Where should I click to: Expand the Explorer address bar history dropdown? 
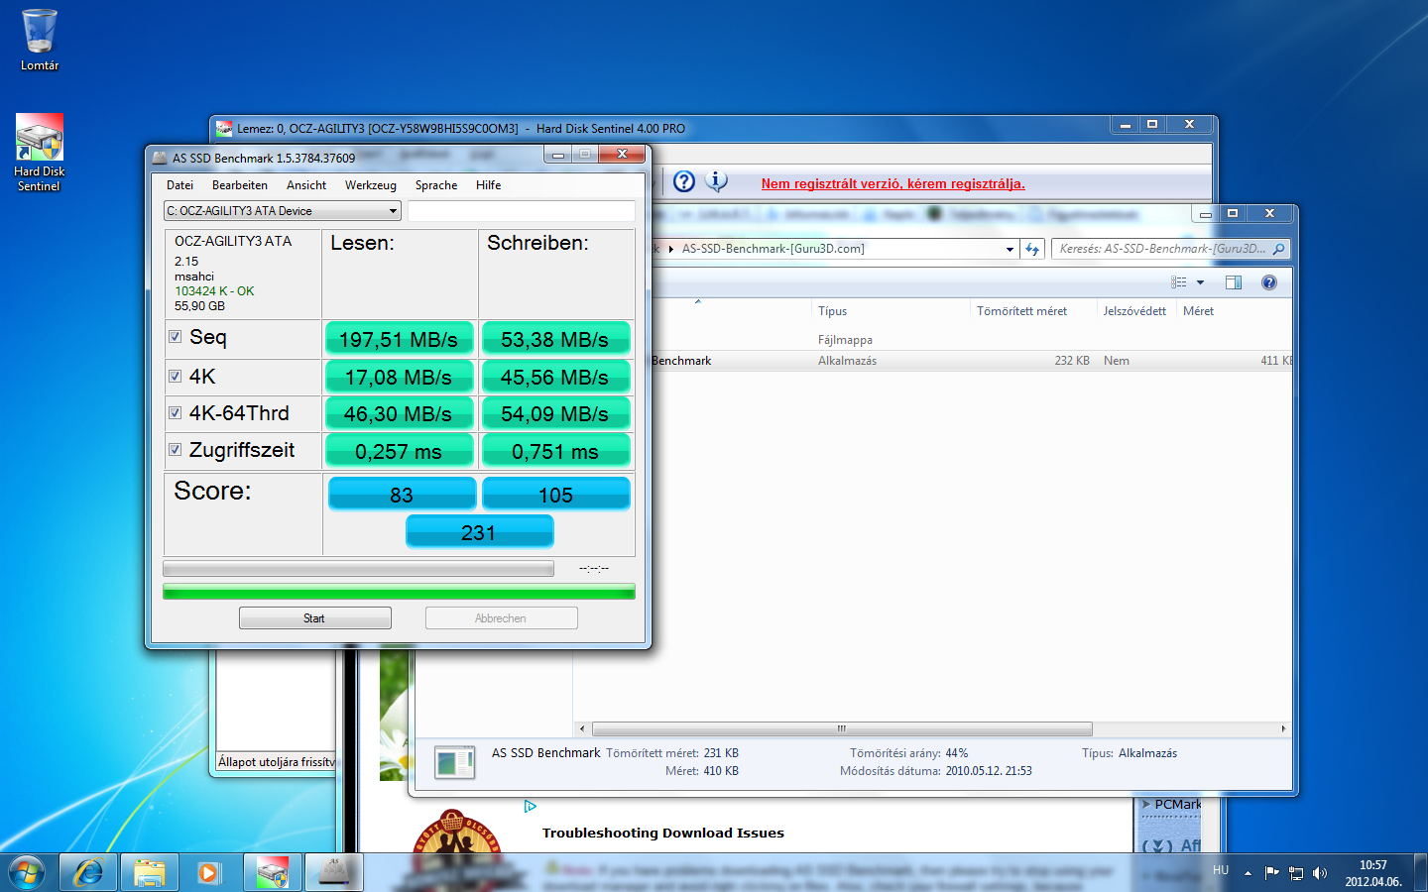pyautogui.click(x=1011, y=249)
